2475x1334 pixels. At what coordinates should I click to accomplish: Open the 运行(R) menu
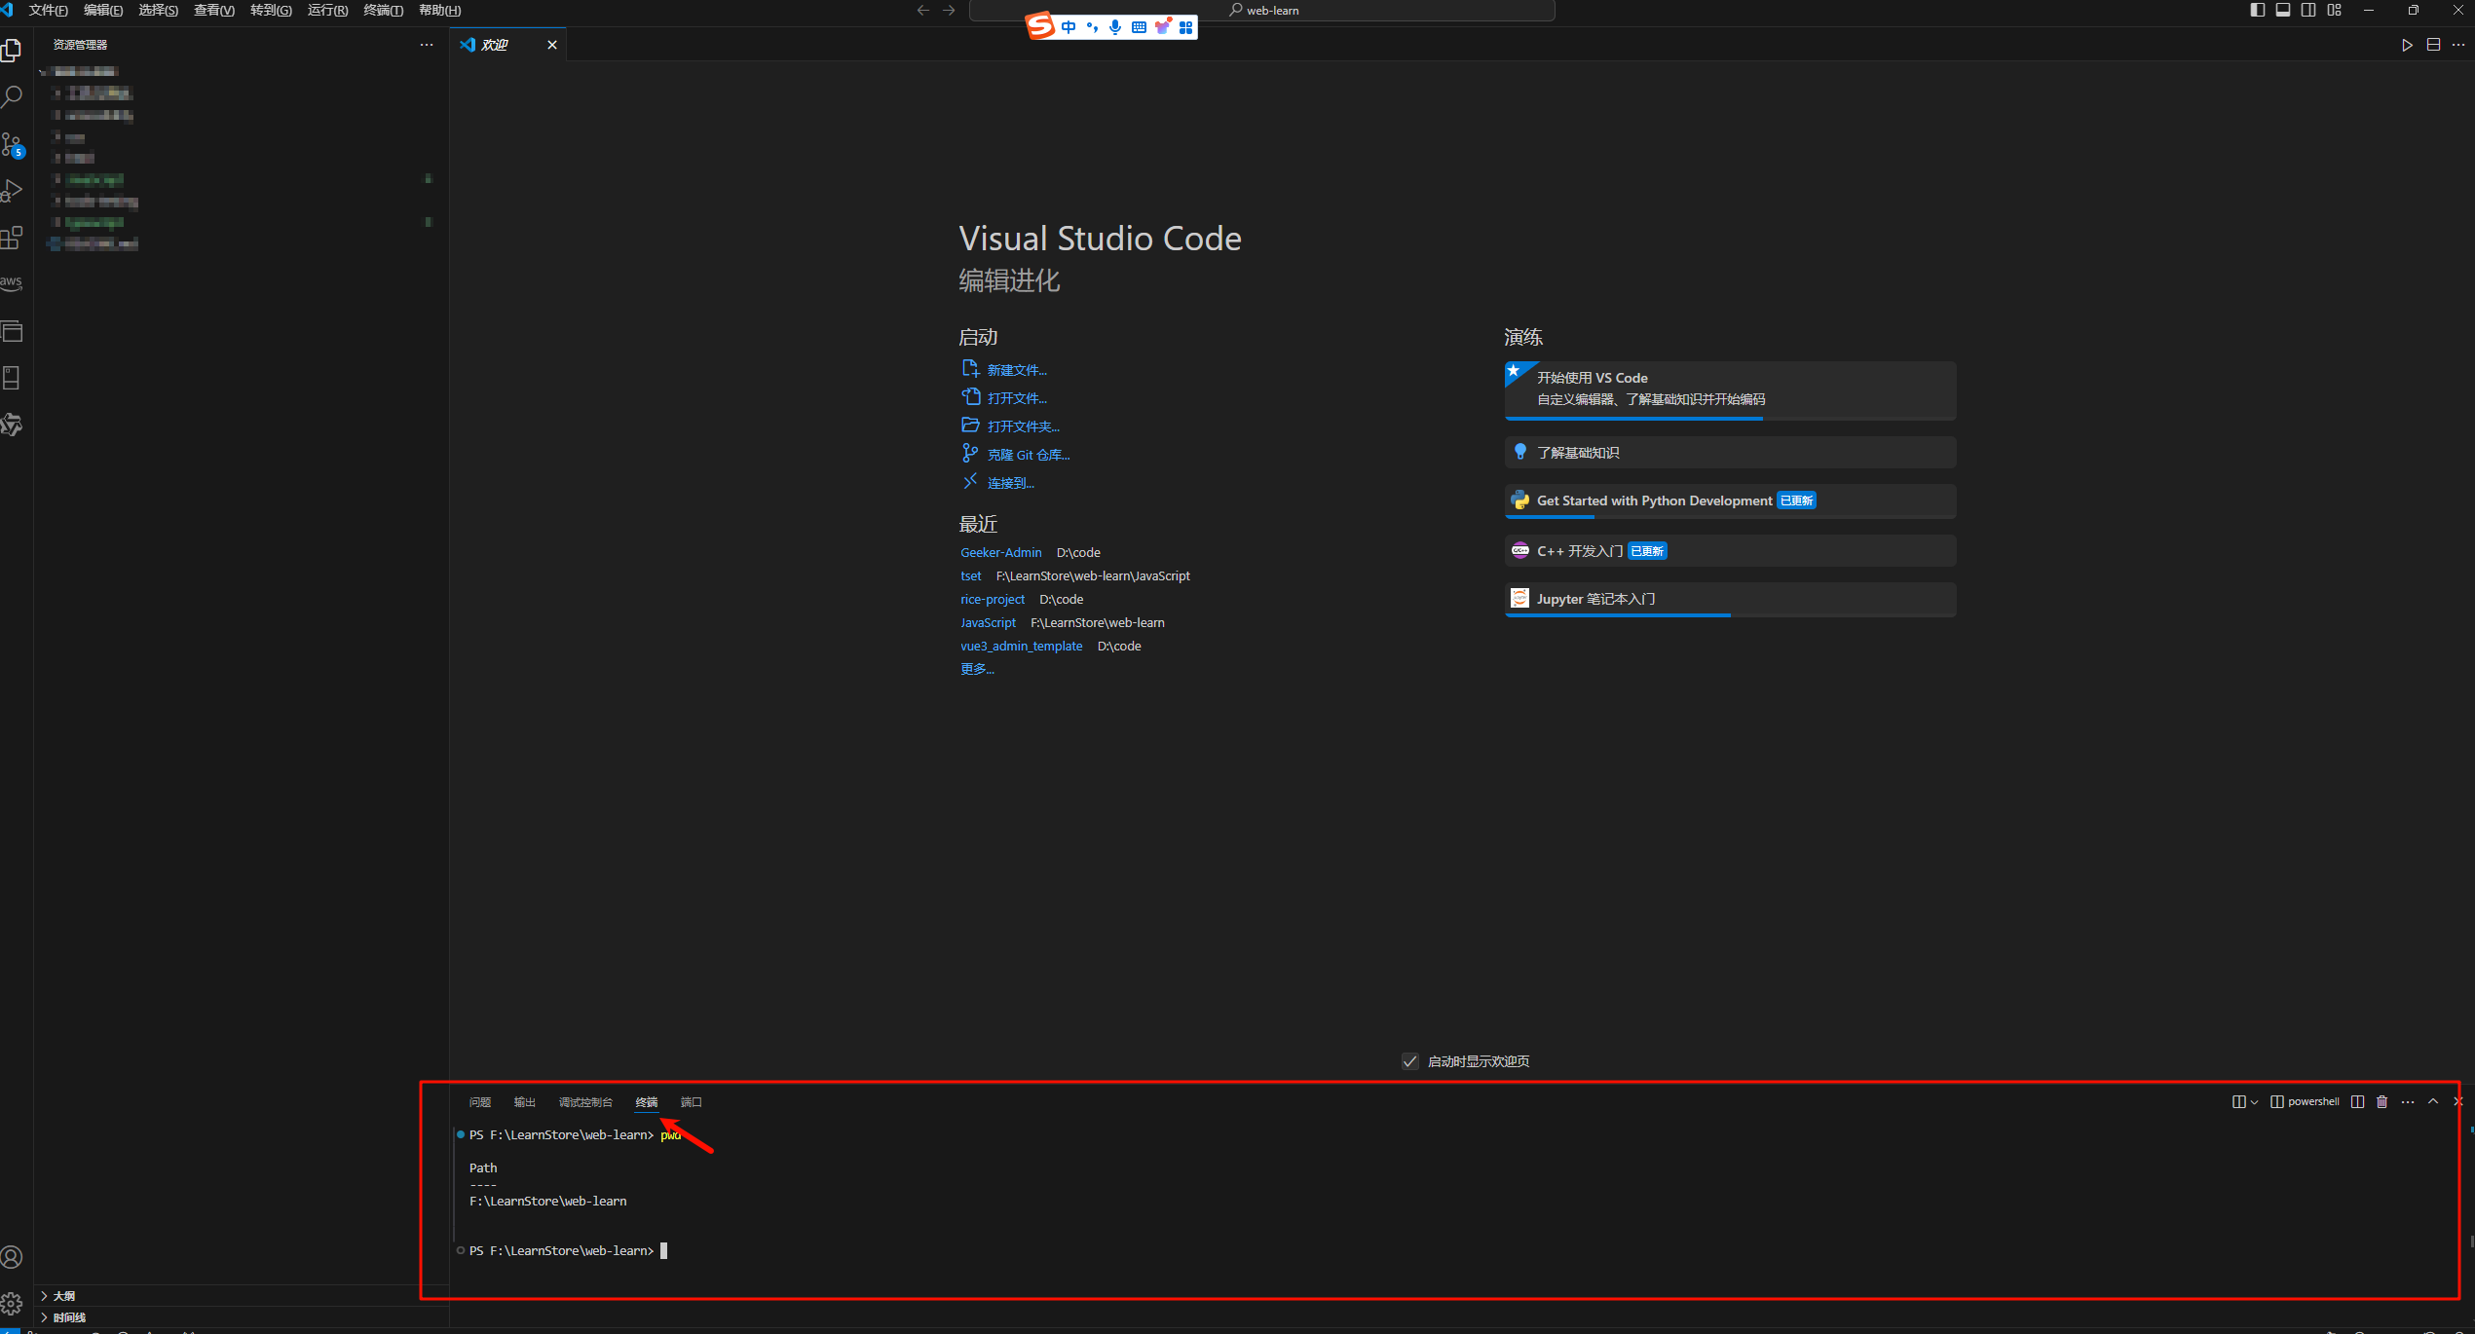[327, 10]
